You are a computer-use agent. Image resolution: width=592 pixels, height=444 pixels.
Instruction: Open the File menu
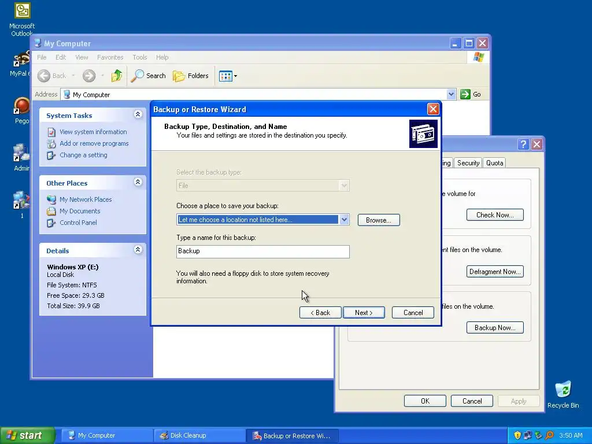point(42,57)
